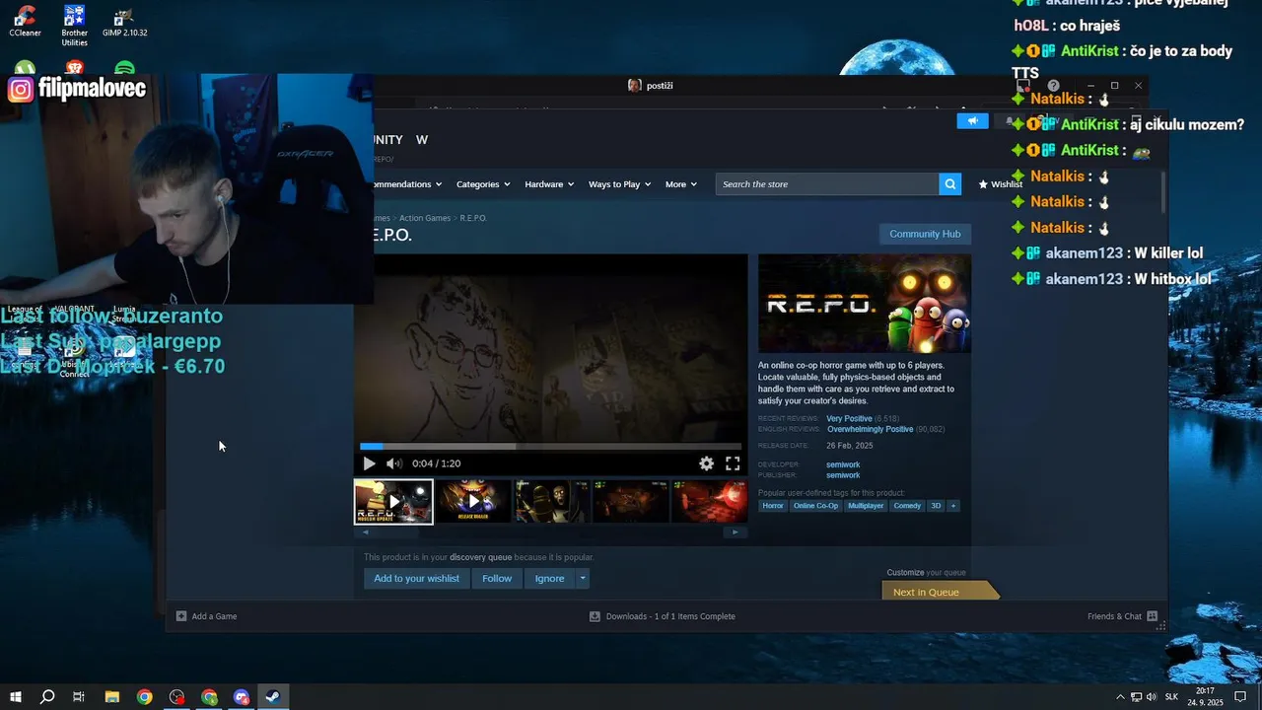Open the semiwork publisher link
1262x710 pixels.
click(x=843, y=475)
